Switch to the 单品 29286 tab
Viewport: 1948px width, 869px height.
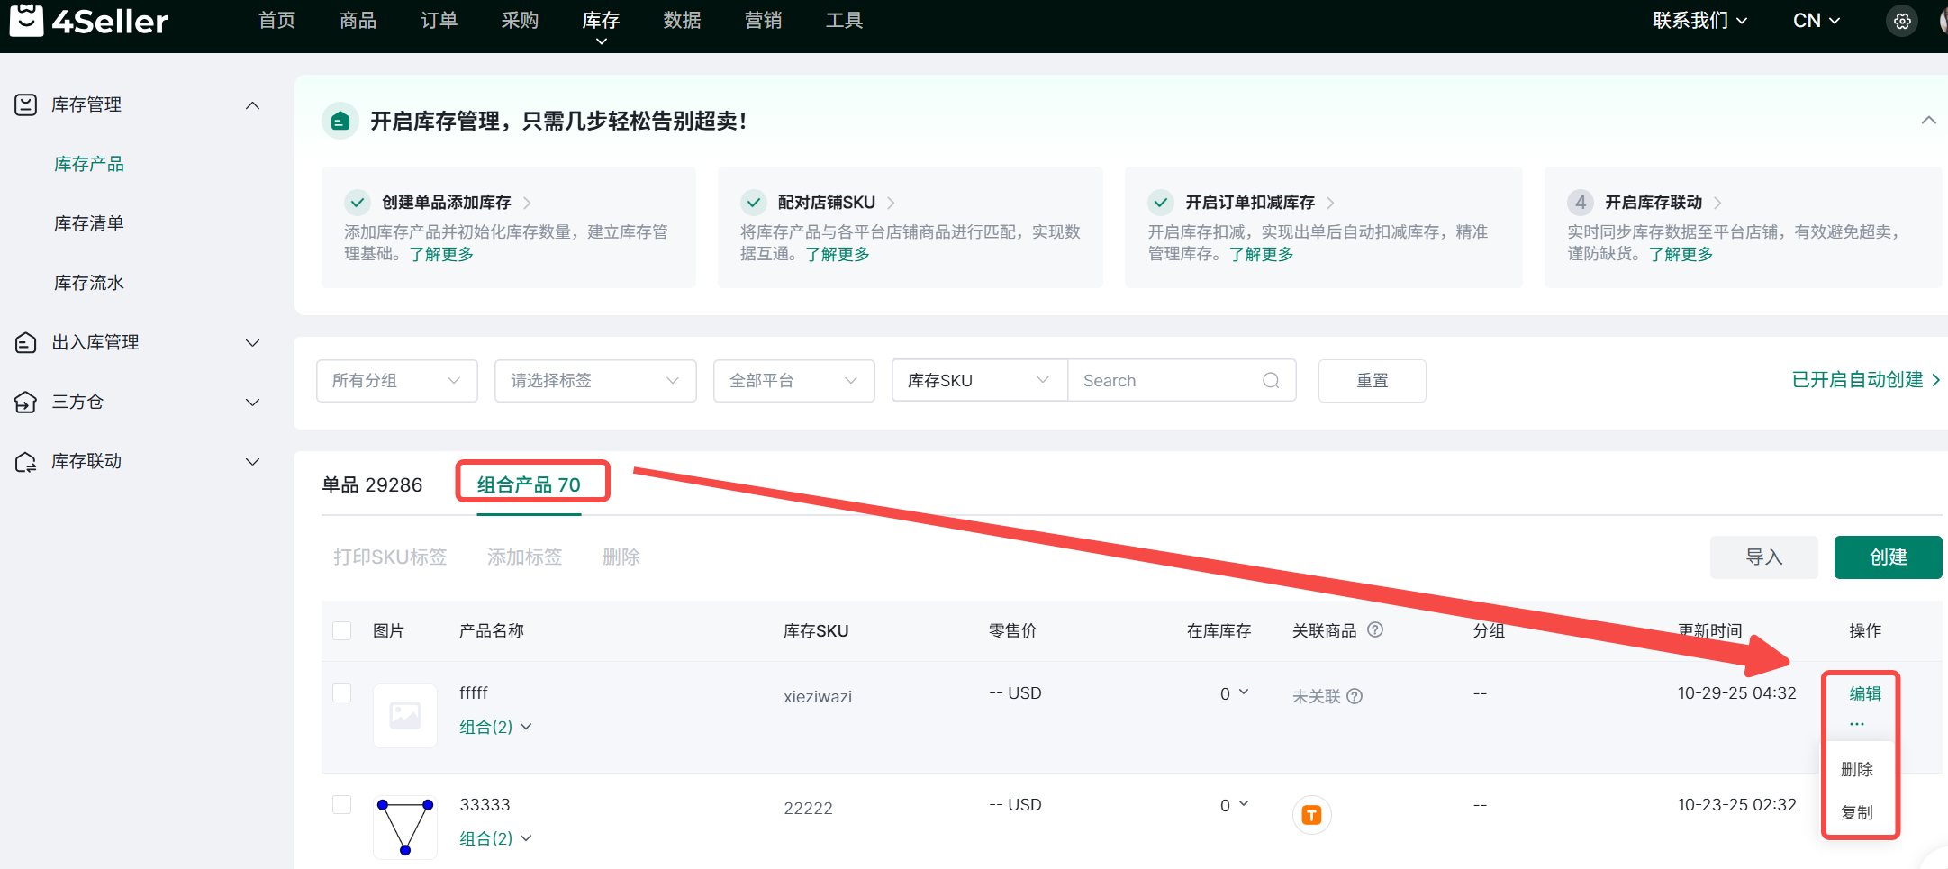372,485
